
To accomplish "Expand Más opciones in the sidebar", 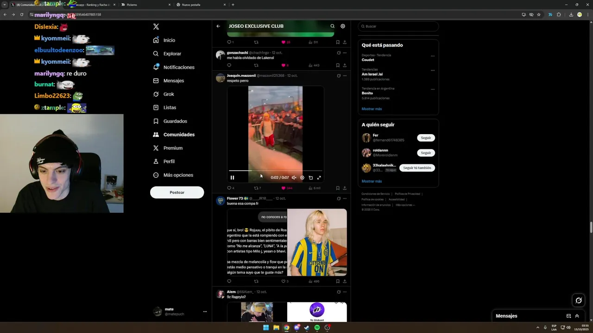I will click(x=173, y=175).
